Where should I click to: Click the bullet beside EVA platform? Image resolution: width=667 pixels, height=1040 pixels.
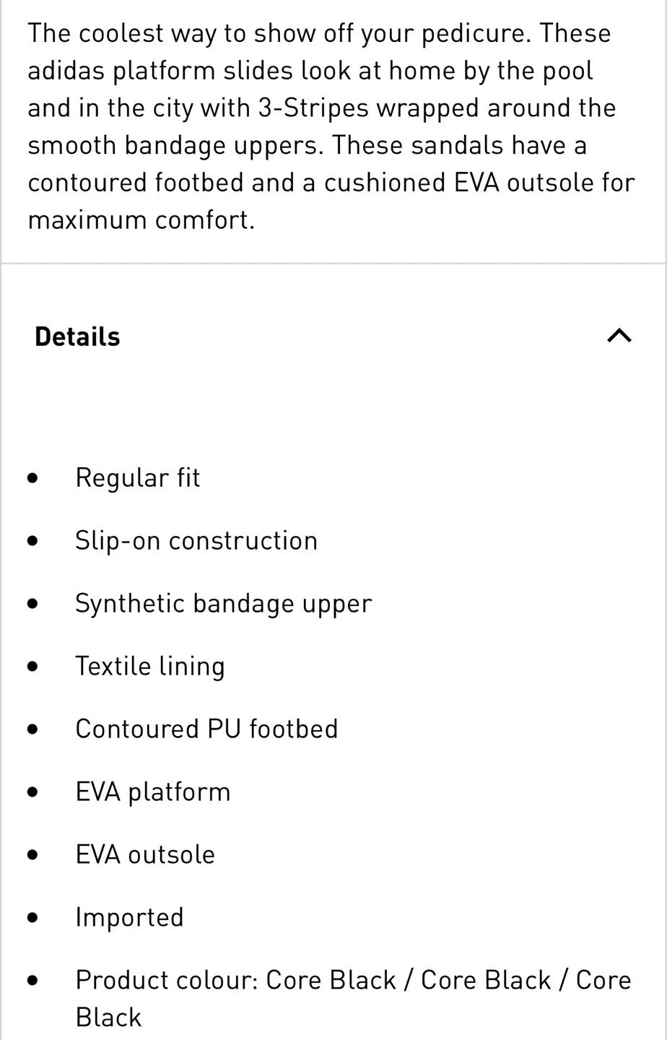(32, 792)
